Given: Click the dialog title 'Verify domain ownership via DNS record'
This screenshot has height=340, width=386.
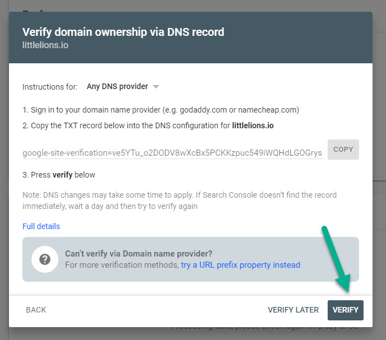Looking at the screenshot, I should (123, 32).
